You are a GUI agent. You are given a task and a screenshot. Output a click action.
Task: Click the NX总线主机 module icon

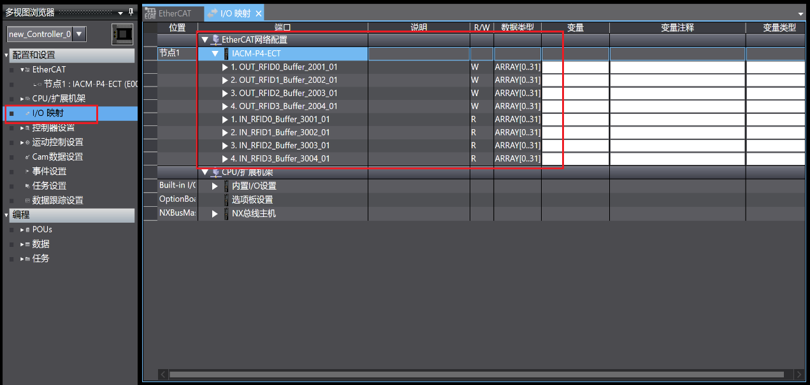coord(226,214)
